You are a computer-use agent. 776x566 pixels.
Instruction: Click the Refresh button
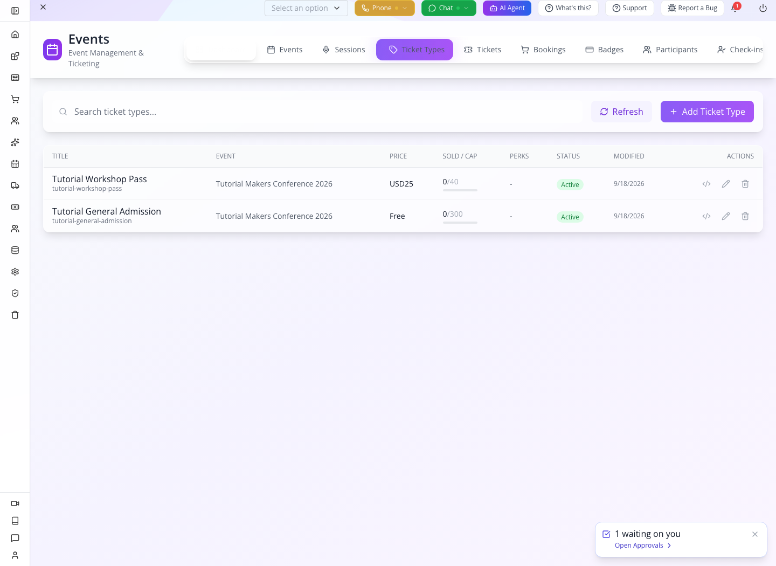pyautogui.click(x=621, y=112)
